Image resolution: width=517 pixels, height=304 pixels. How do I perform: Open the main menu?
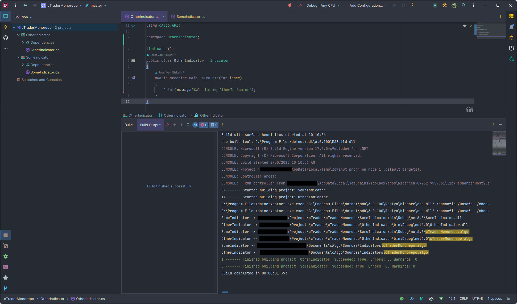(x=16, y=5)
